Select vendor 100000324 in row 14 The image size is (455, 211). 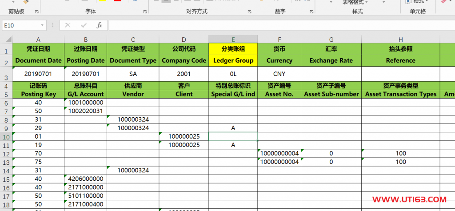(133, 170)
